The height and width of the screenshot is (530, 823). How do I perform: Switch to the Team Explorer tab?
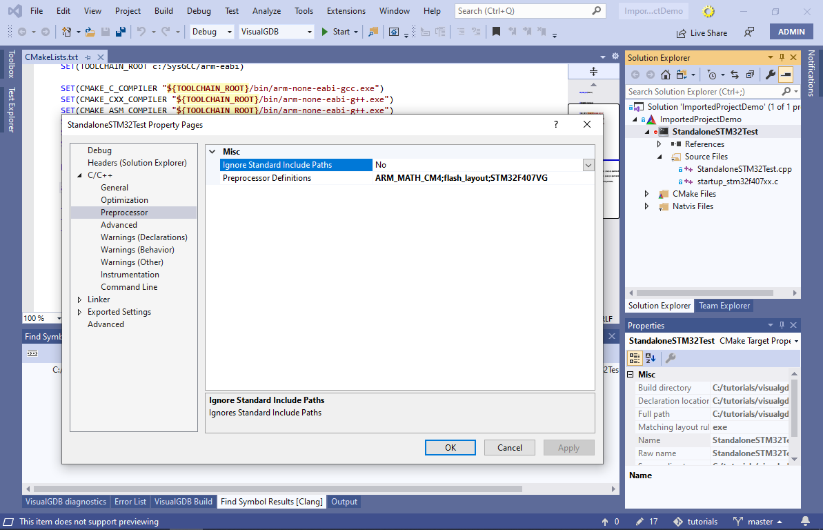724,306
